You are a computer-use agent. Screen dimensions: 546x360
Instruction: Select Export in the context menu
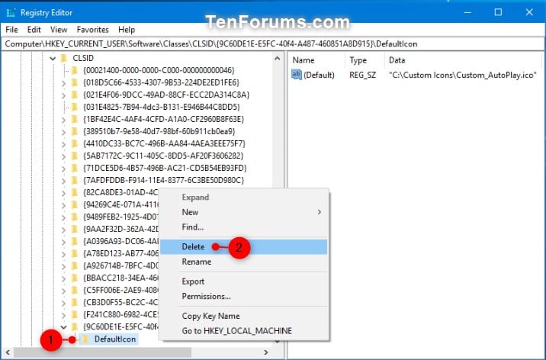pos(244,281)
